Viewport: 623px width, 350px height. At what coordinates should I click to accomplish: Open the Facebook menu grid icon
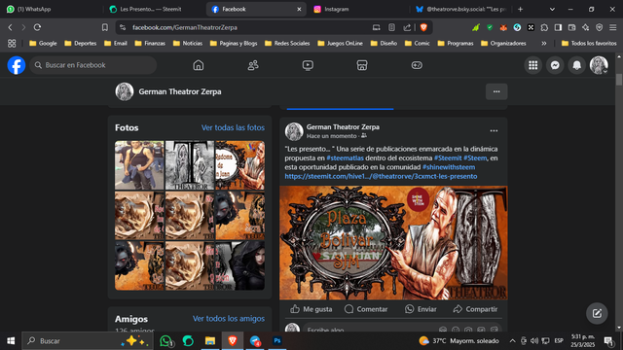(x=532, y=65)
